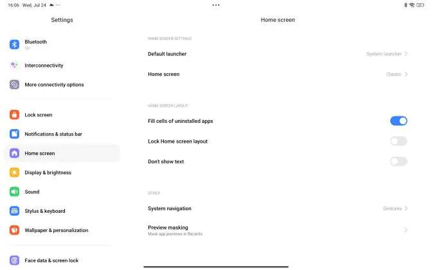Click the Stylus & keyboard icon
This screenshot has width=432, height=270.
pyautogui.click(x=14, y=211)
